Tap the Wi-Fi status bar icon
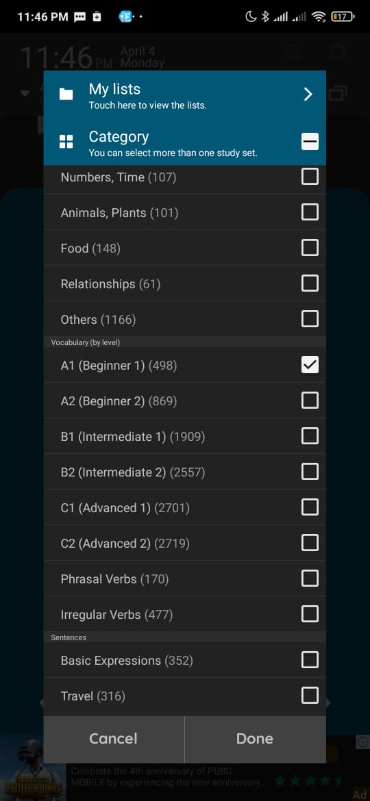The image size is (370, 801). [x=319, y=17]
